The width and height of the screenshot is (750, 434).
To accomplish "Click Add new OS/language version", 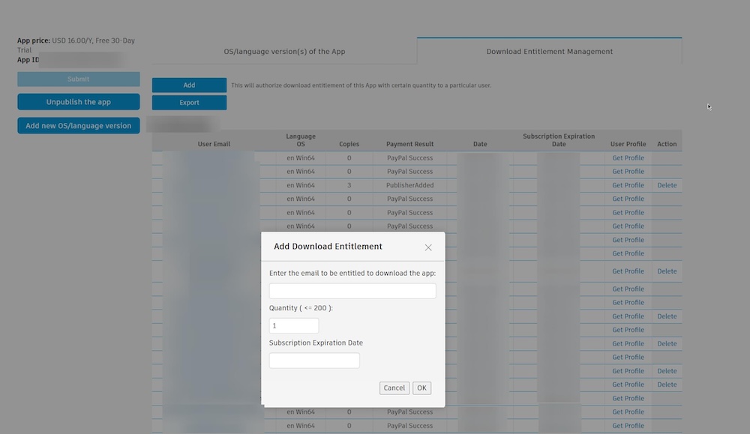I will [x=78, y=125].
